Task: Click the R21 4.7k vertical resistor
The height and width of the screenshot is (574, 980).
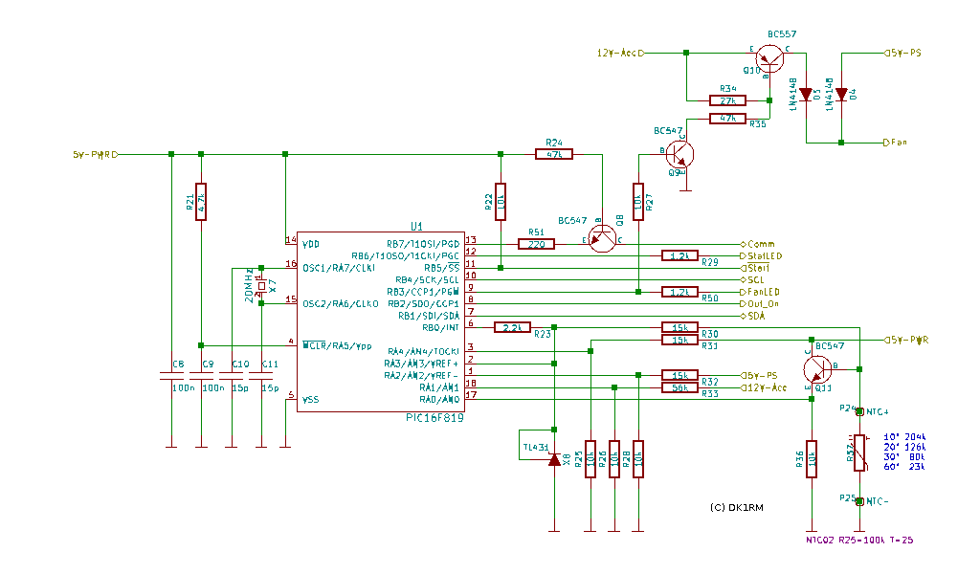Action: pos(201,202)
